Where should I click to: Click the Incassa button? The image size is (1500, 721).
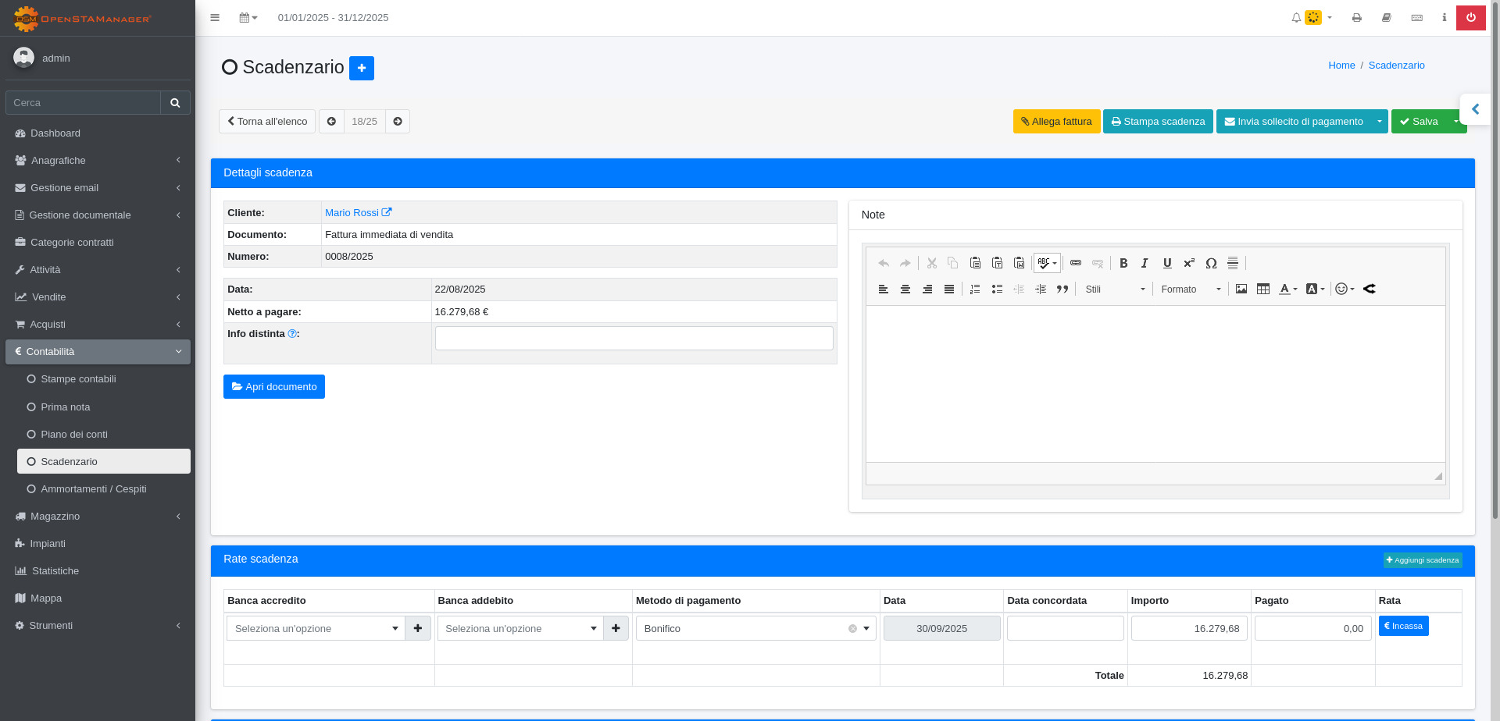click(x=1403, y=626)
